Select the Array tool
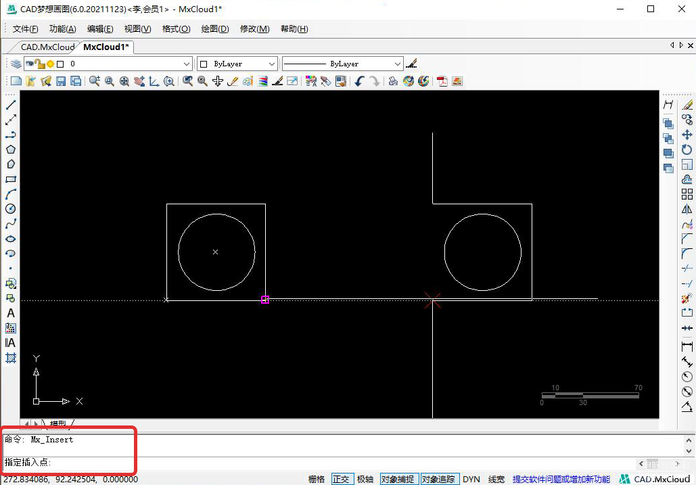 click(x=687, y=194)
